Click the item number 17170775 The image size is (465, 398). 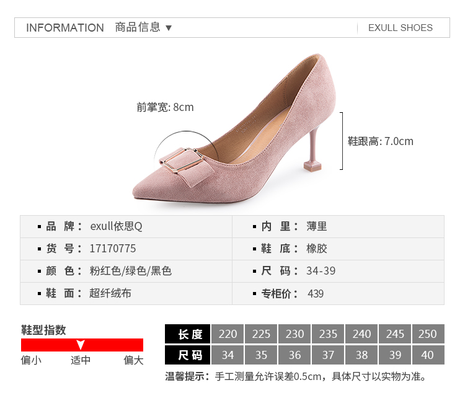point(113,249)
